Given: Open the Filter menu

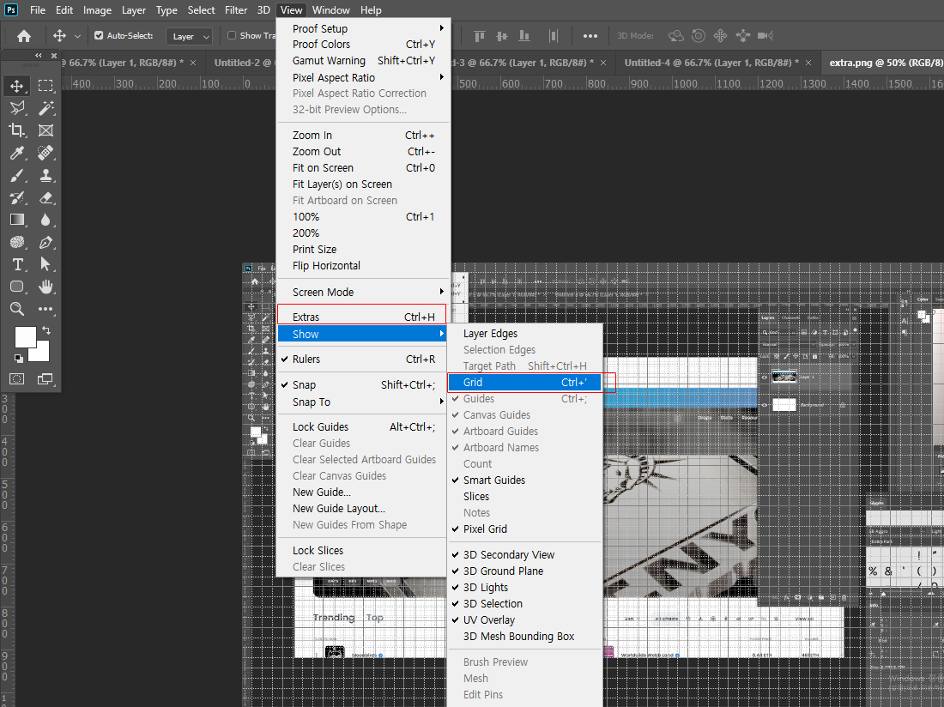Looking at the screenshot, I should pyautogui.click(x=236, y=9).
